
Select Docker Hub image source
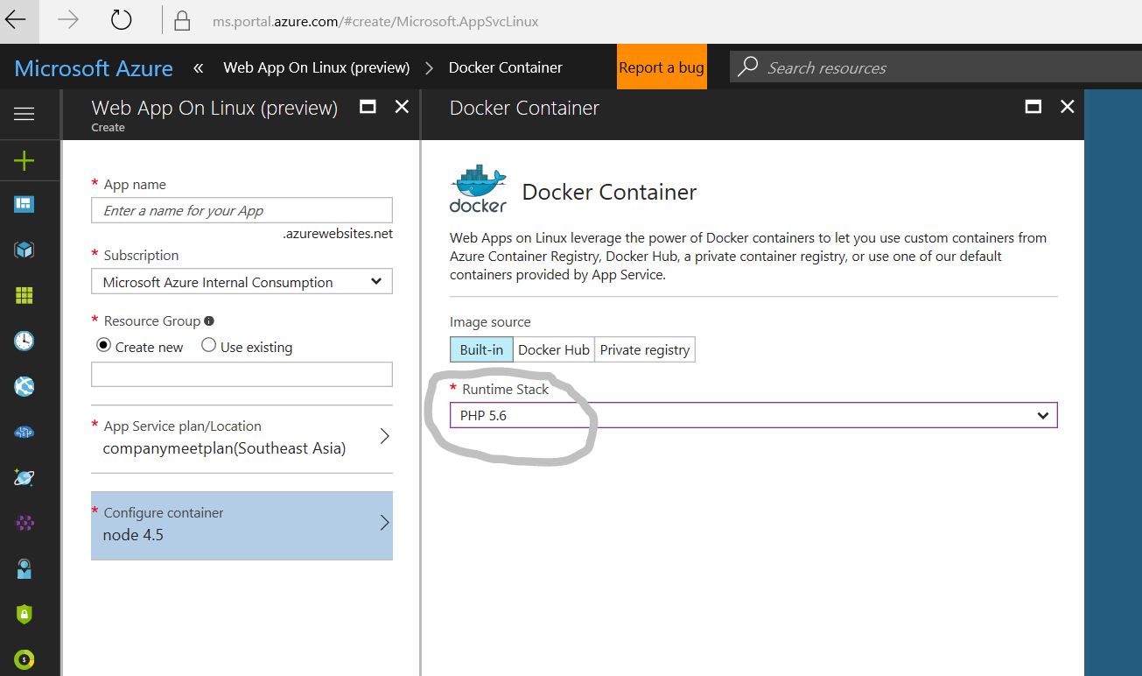(554, 349)
